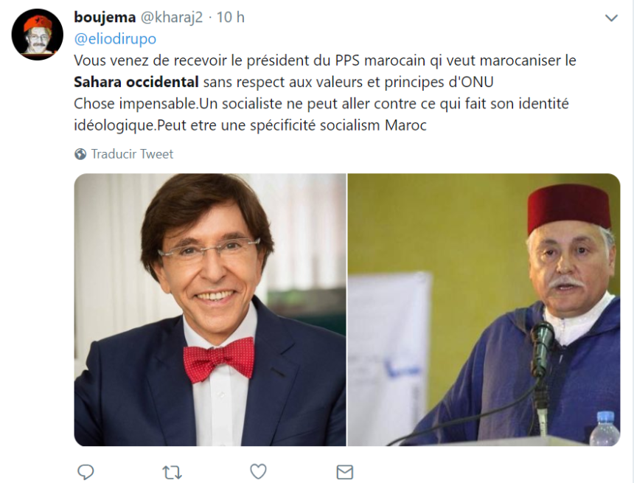Open the right photo of the man in red fez
The height and width of the screenshot is (483, 634).
click(x=483, y=310)
